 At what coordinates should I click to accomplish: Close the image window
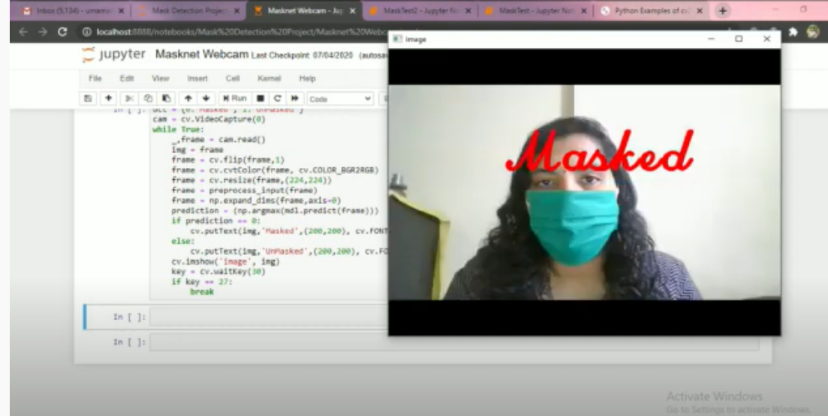click(766, 39)
